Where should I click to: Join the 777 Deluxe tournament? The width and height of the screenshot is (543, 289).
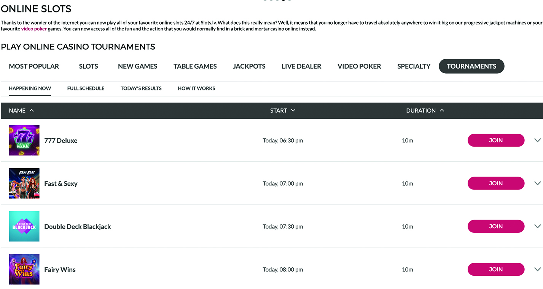pos(496,140)
